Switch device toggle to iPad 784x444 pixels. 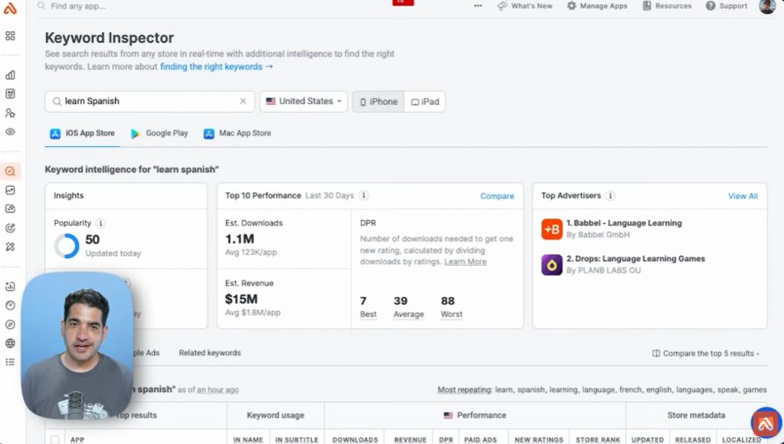(425, 102)
